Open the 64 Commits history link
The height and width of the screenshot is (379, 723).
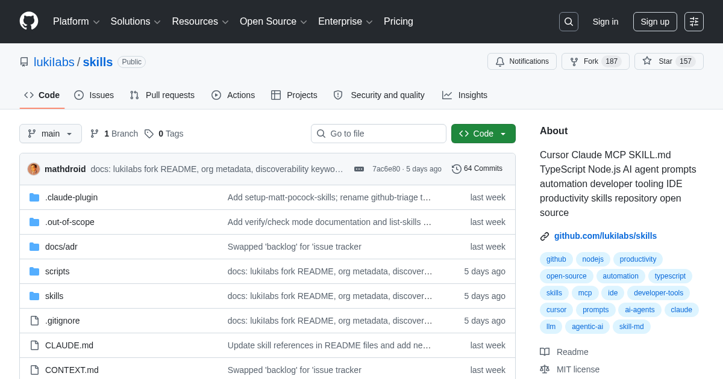click(x=477, y=168)
